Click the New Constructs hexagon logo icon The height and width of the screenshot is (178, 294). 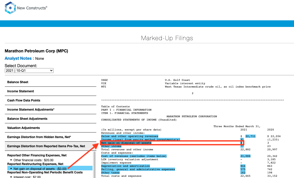[x=10, y=8]
